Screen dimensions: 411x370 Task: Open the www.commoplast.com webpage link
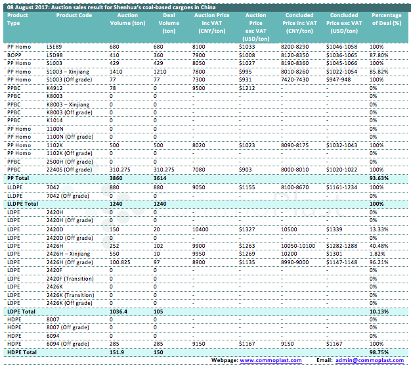[x=270, y=361]
